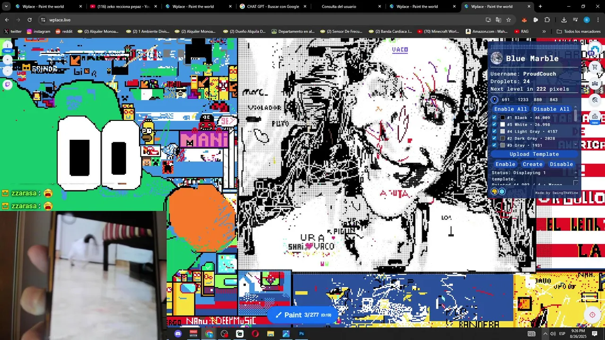This screenshot has height=340, width=605.
Task: Click the Create template button
Action: pos(533,164)
